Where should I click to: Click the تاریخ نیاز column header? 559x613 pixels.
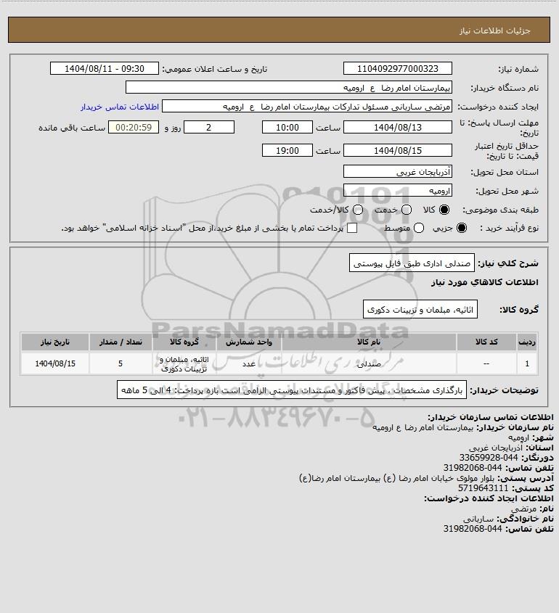coord(55,342)
